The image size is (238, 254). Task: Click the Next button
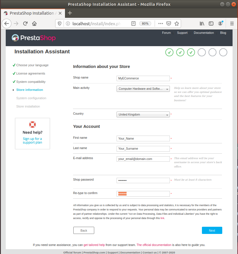[x=212, y=230]
